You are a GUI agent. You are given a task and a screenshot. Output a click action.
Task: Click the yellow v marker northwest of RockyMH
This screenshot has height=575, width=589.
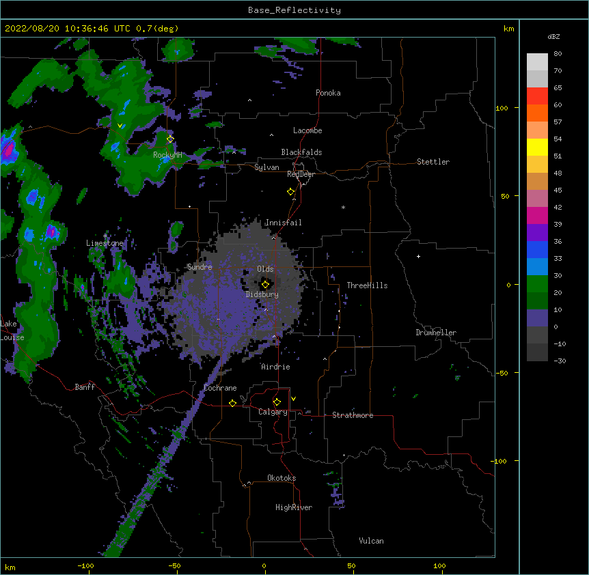pyautogui.click(x=120, y=126)
